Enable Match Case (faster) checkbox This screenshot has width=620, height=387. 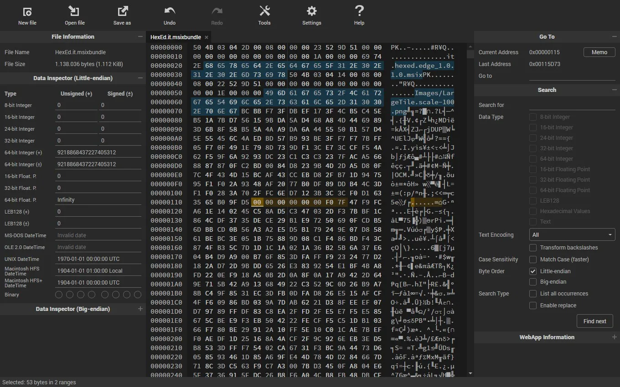[x=532, y=260]
